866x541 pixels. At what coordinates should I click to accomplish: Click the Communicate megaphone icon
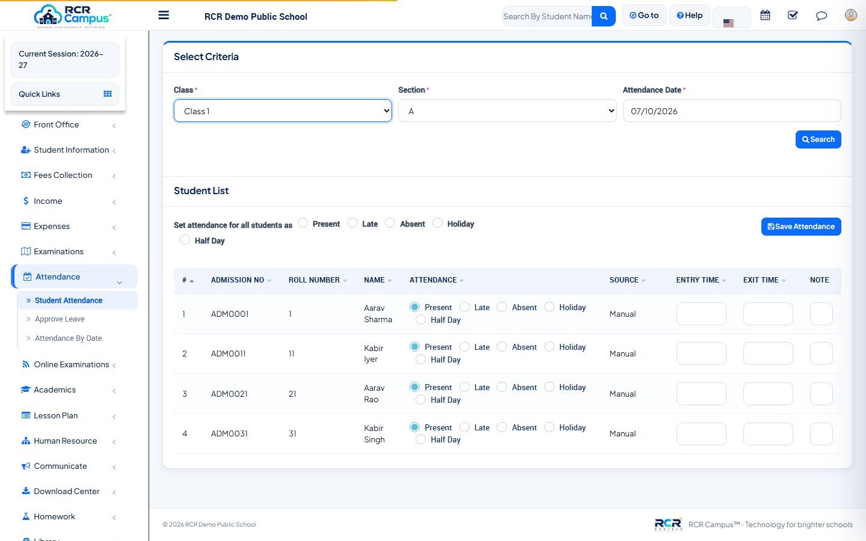[26, 466]
